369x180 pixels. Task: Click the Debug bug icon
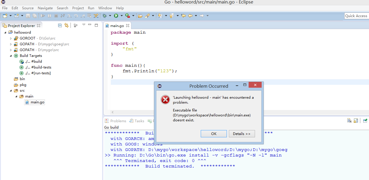pos(104,16)
